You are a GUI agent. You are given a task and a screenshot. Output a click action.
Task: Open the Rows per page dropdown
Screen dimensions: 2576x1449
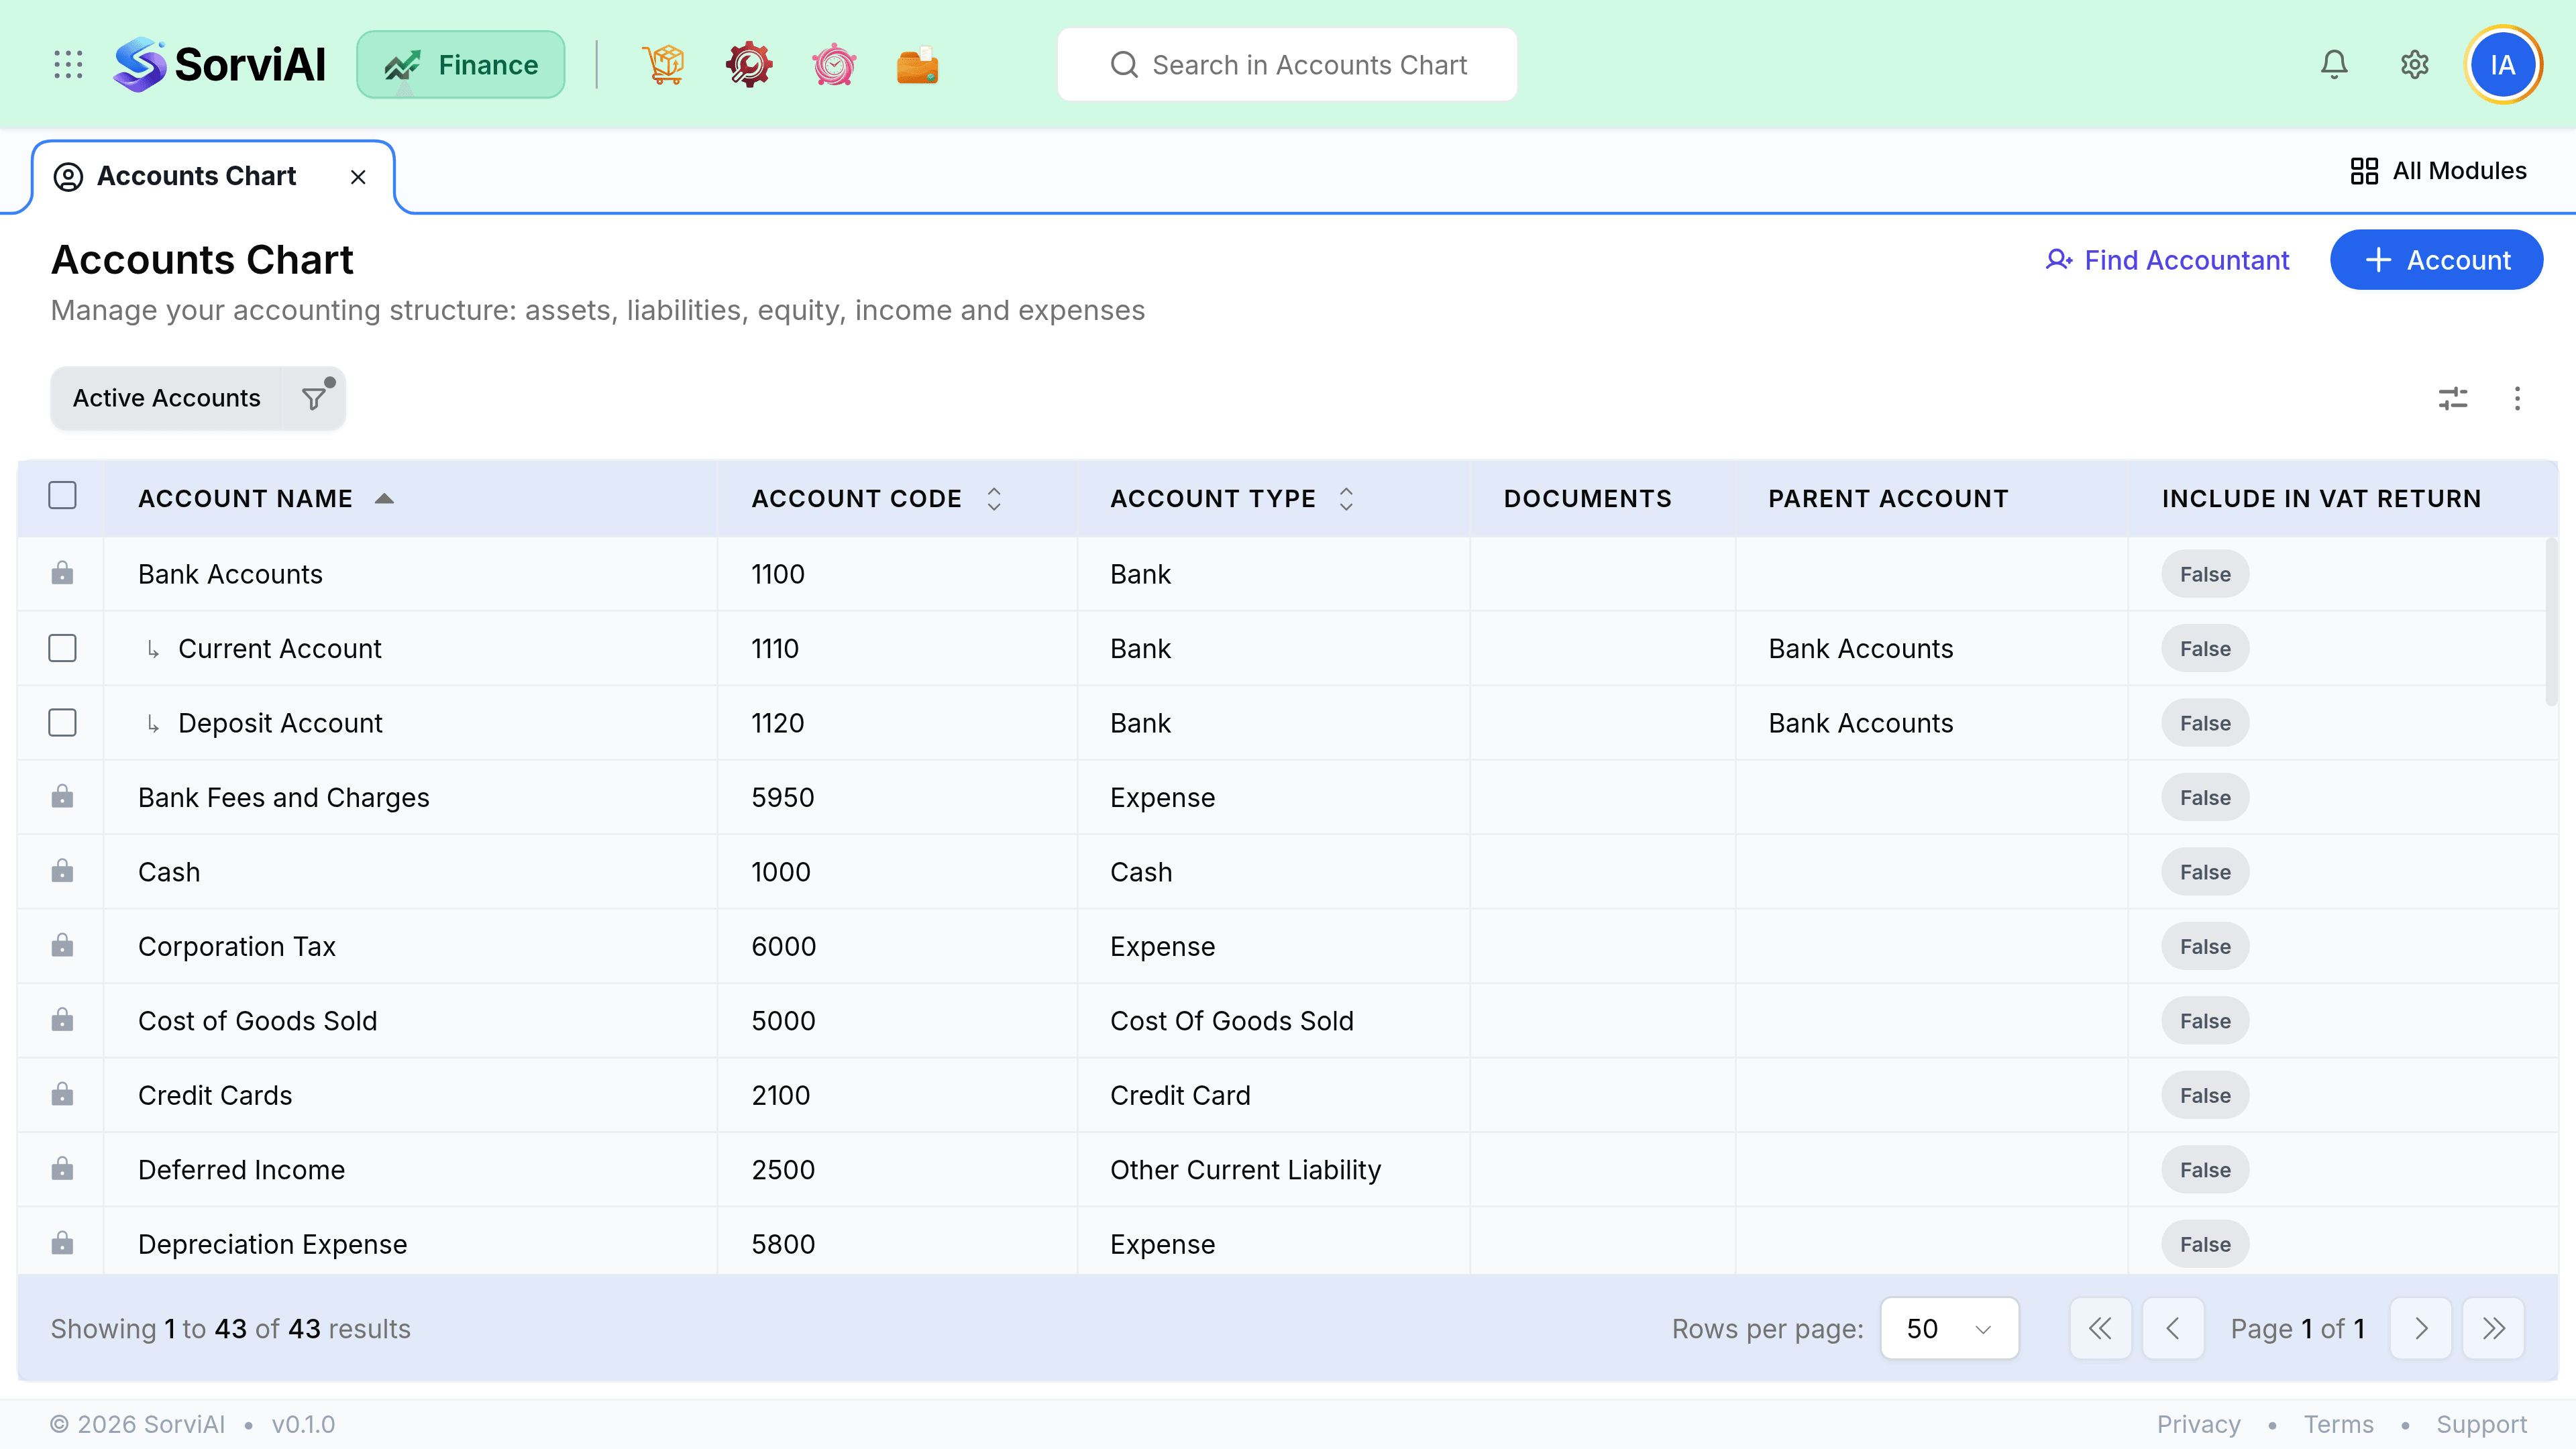click(1949, 1328)
